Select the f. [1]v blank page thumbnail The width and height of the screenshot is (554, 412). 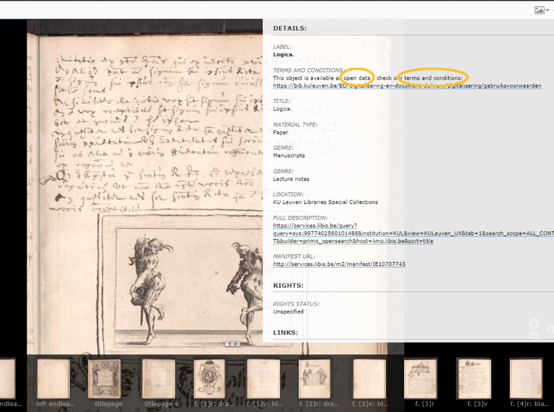pyautogui.click(x=263, y=379)
